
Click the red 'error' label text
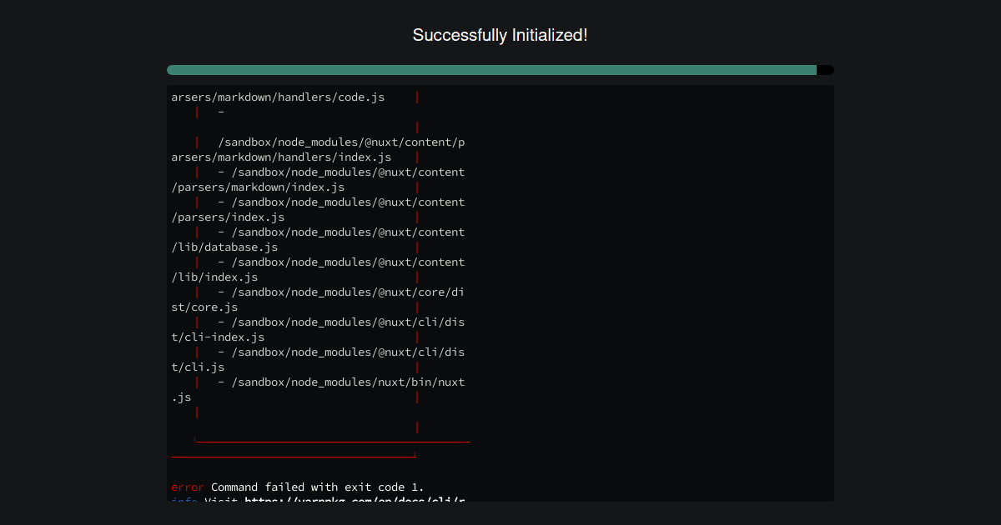pos(185,487)
